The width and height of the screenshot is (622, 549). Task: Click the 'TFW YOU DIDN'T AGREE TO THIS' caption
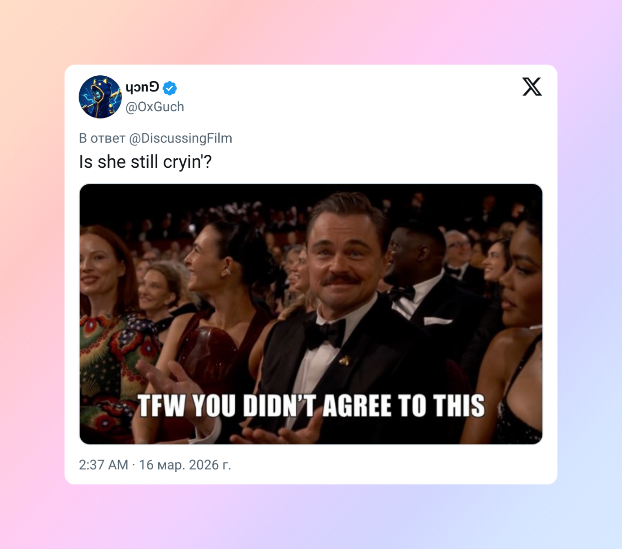[x=311, y=406]
